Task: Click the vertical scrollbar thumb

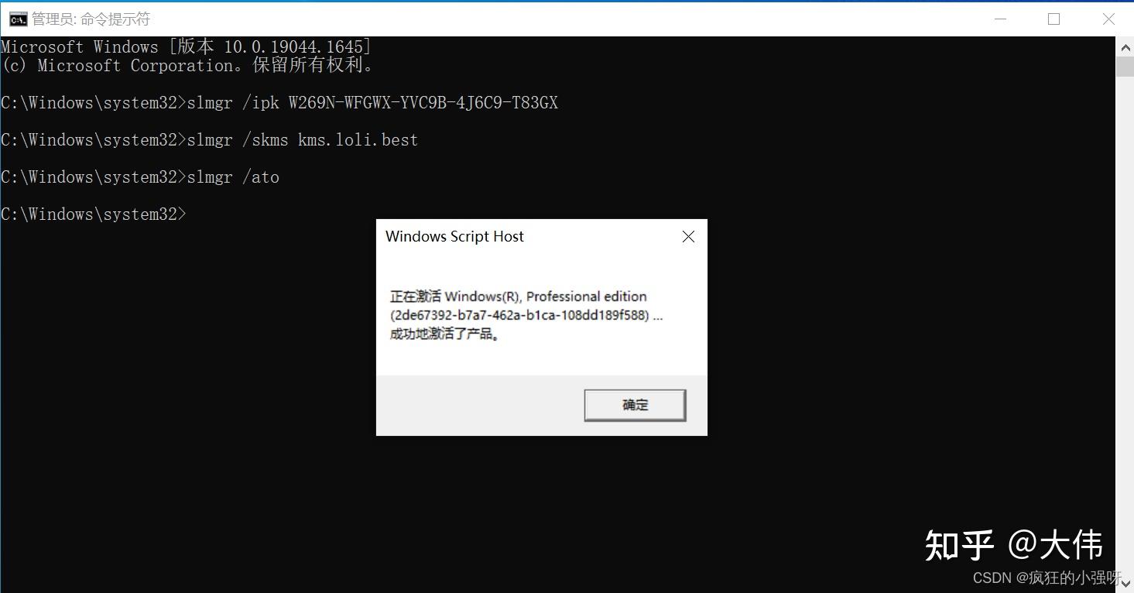Action: click(1125, 67)
